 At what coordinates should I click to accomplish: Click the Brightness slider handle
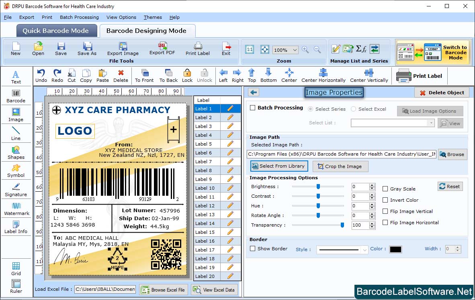pyautogui.click(x=318, y=186)
